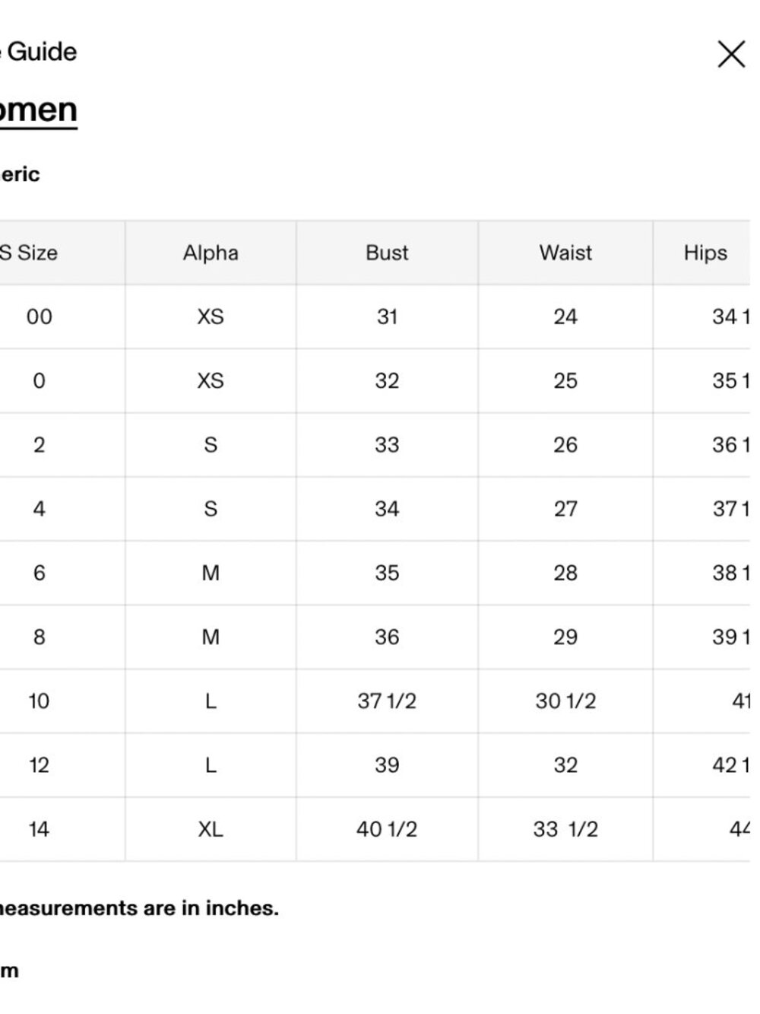Select the Waist column header
The width and height of the screenshot is (760, 1014).
[565, 253]
